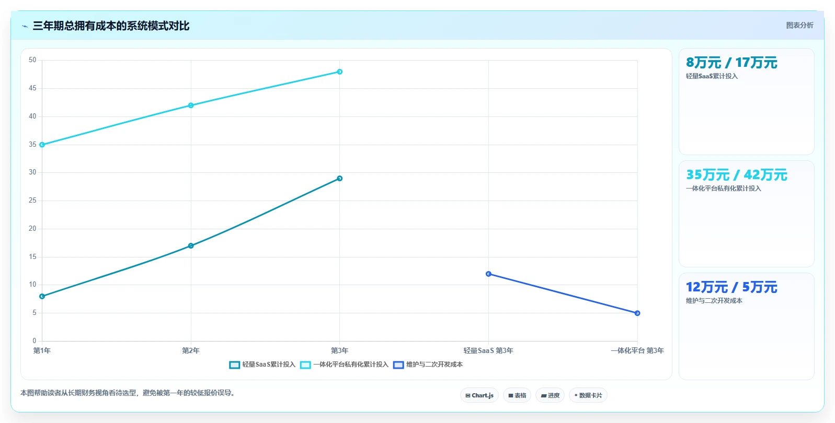
Task: Click the 12万元 / 5万元 stat value
Action: point(731,287)
